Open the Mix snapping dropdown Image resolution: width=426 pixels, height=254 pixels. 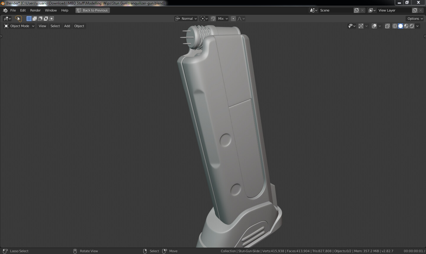223,19
